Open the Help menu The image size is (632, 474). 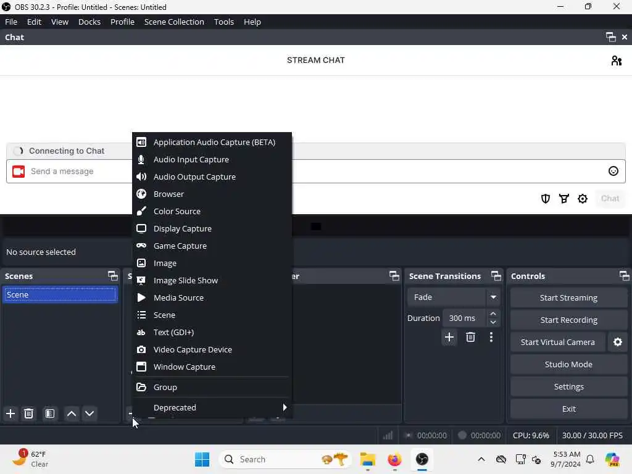(x=252, y=22)
